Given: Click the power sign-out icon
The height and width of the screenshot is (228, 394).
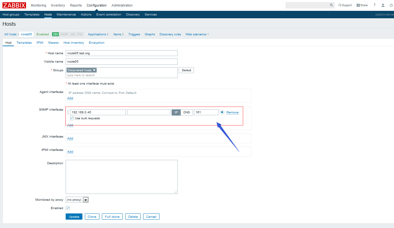Looking at the screenshot, I should (x=392, y=5).
